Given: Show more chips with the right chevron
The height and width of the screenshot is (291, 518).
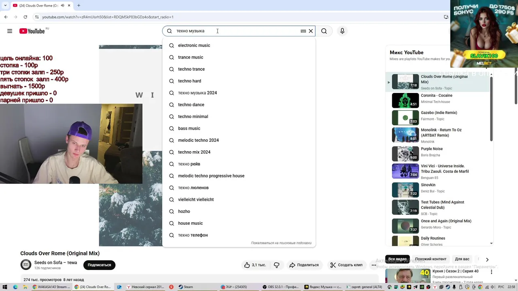Looking at the screenshot, I should pyautogui.click(x=487, y=259).
